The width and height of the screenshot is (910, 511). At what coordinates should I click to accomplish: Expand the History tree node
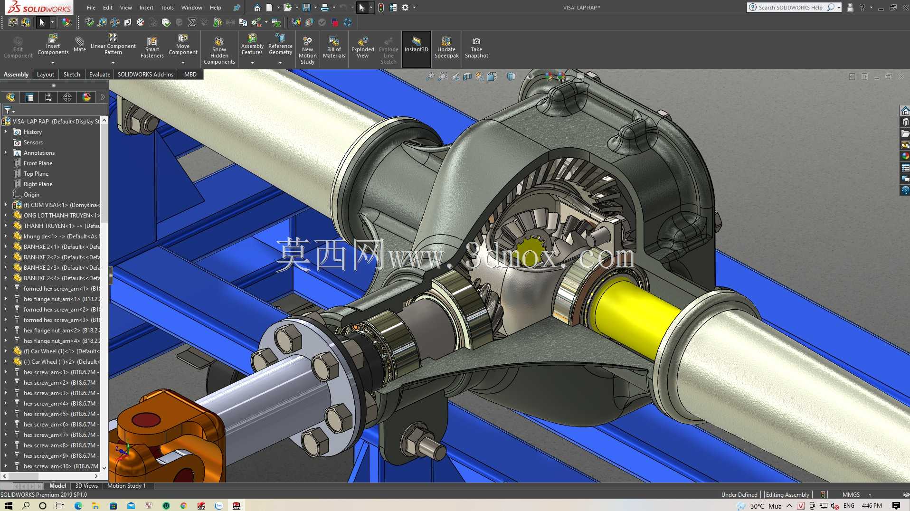click(x=6, y=132)
